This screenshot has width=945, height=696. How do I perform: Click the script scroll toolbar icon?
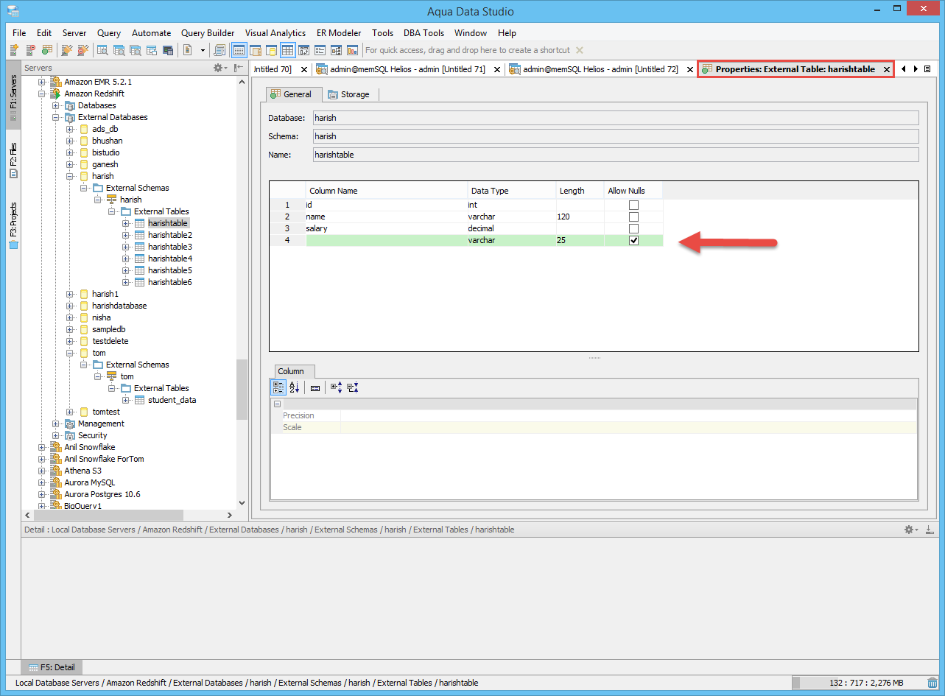pyautogui.click(x=219, y=50)
